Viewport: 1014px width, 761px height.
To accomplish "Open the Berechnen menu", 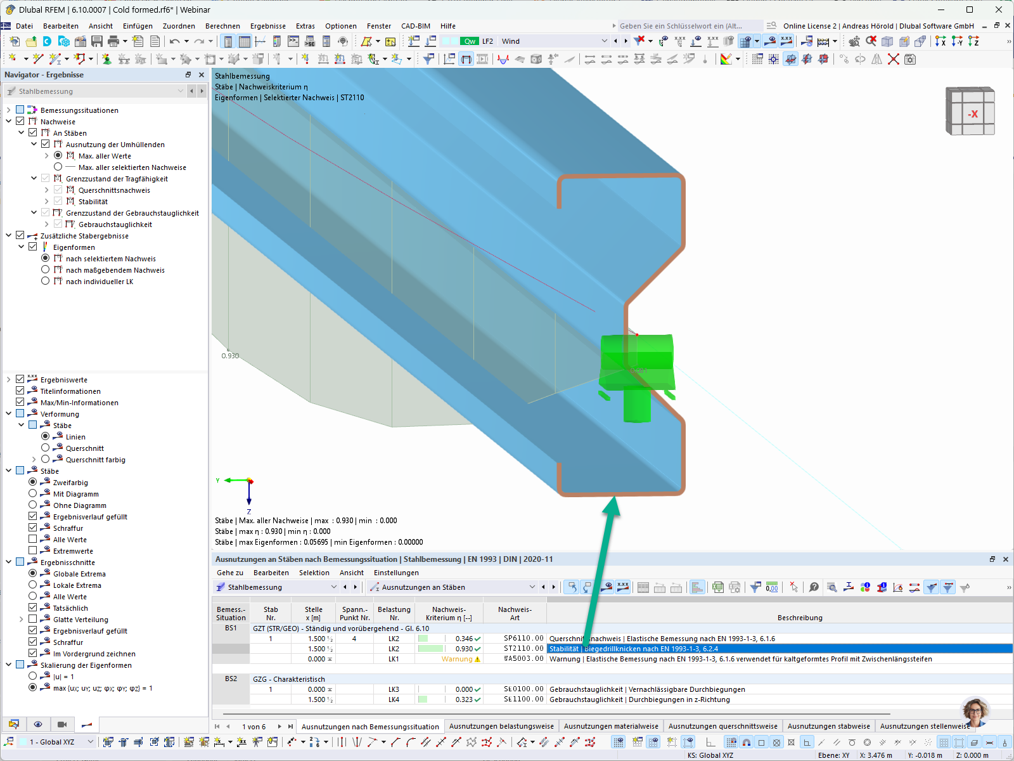I will 222,26.
